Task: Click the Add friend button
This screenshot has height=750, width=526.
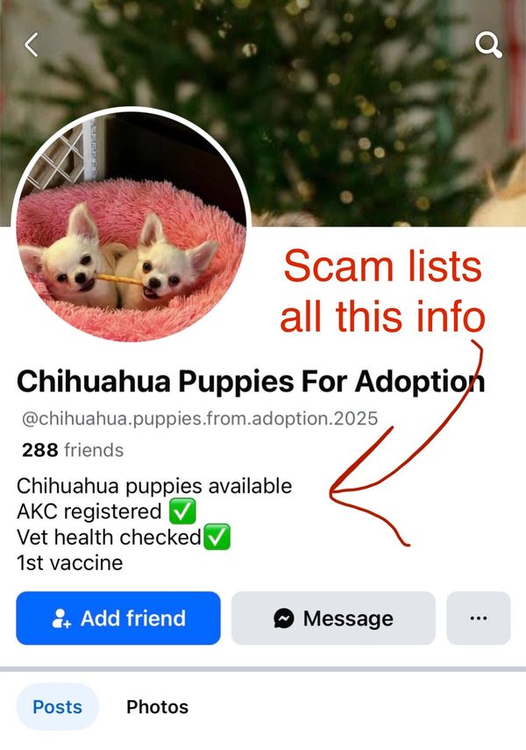Action: 118,618
